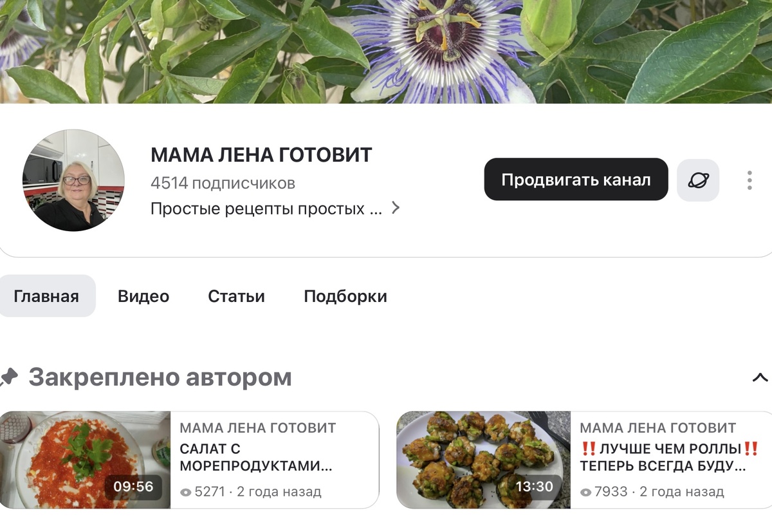Open the Статьи tab

pyautogui.click(x=236, y=296)
